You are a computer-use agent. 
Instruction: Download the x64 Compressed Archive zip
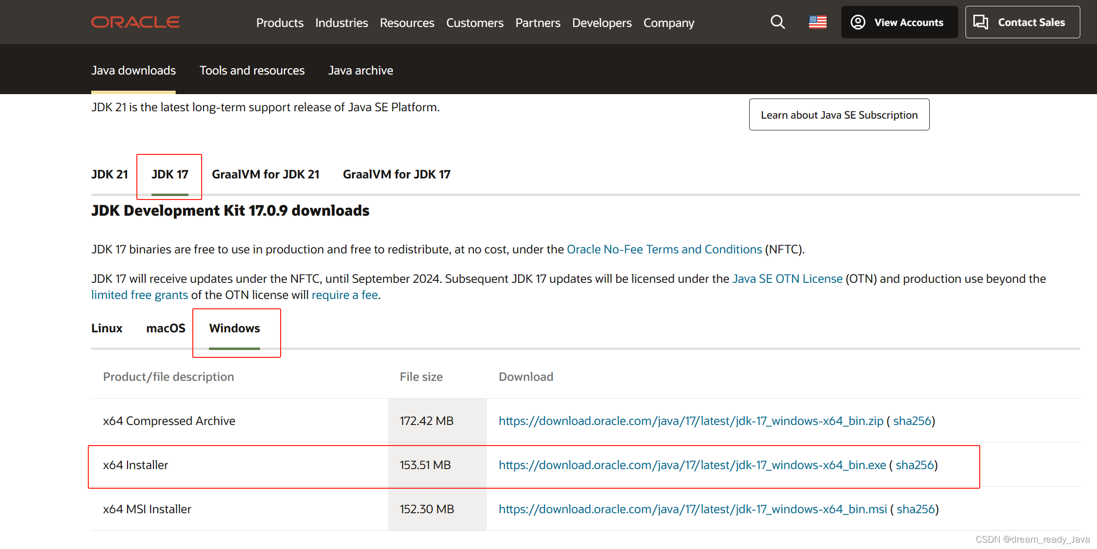pos(691,421)
